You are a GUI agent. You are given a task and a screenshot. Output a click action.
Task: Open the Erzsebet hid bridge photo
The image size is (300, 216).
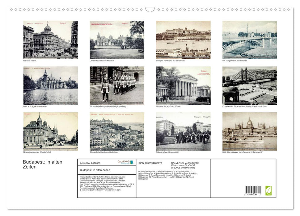[x=250, y=86]
